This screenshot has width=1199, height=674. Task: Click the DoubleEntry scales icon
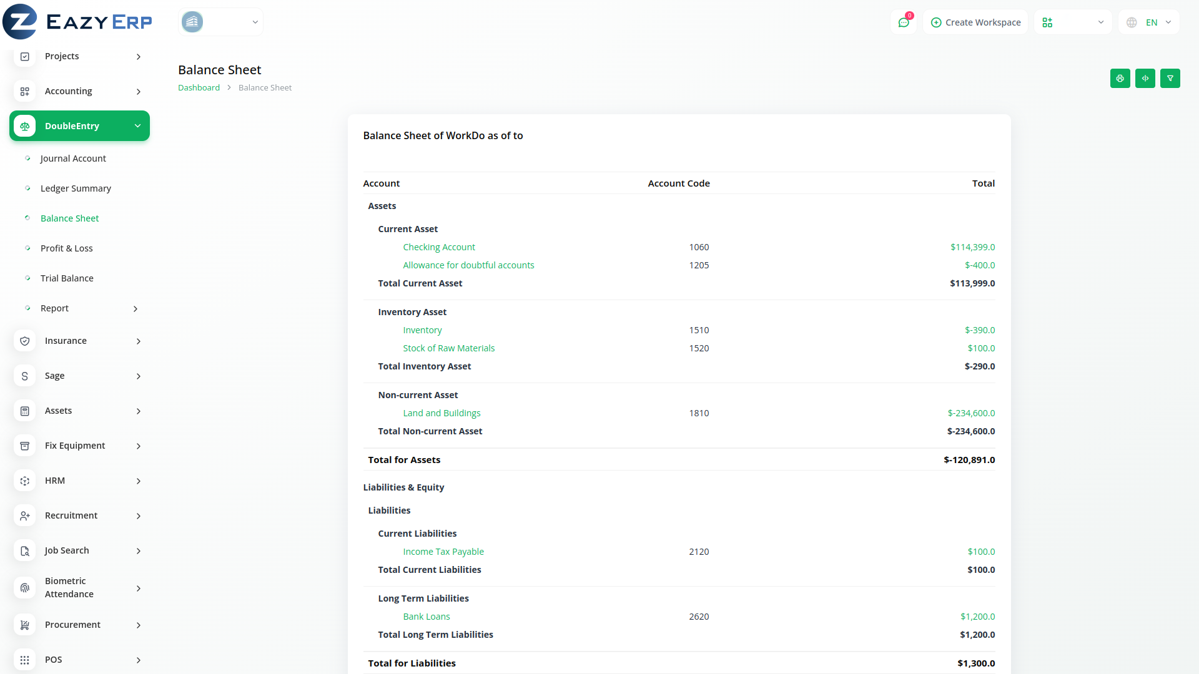25,126
